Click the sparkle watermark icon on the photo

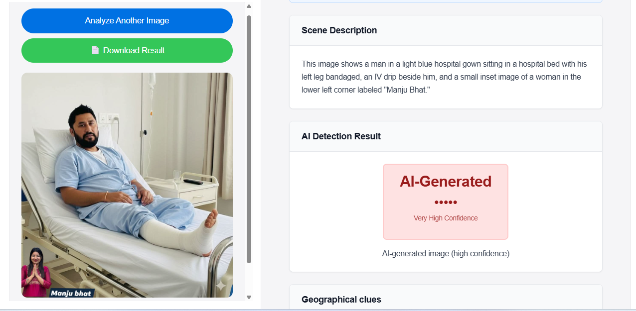click(221, 285)
